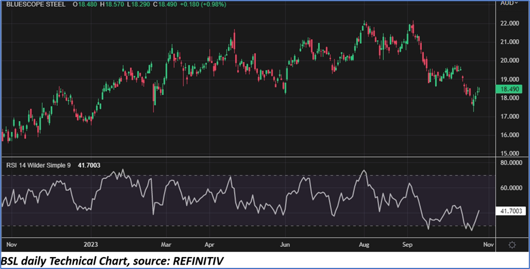
Task: Click the Sep label on time axis
Action: tap(407, 244)
